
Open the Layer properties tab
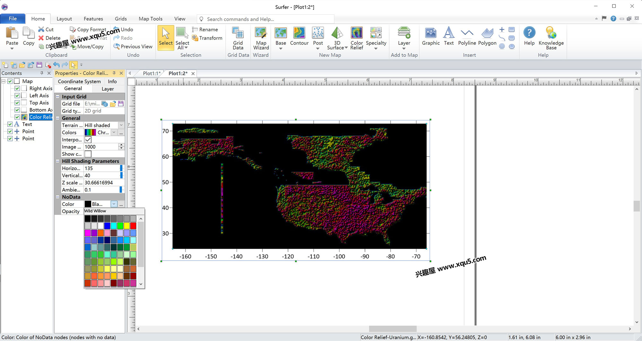pos(108,89)
